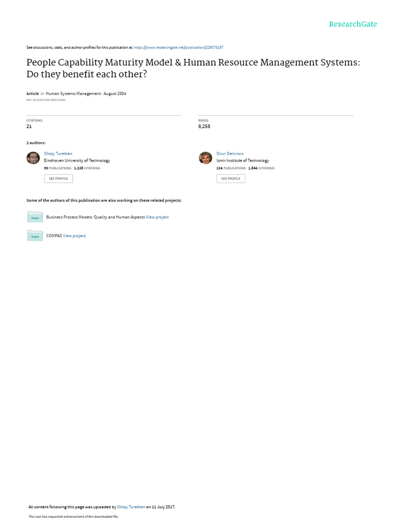
Task: Click the COMPAS project folder icon
Action: pyautogui.click(x=35, y=236)
